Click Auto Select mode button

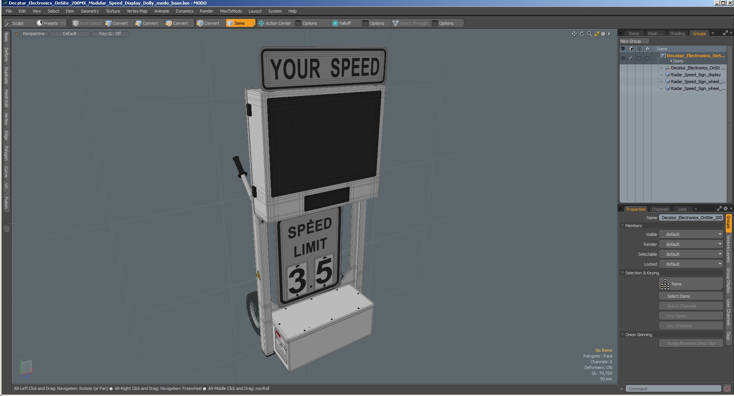87,23
